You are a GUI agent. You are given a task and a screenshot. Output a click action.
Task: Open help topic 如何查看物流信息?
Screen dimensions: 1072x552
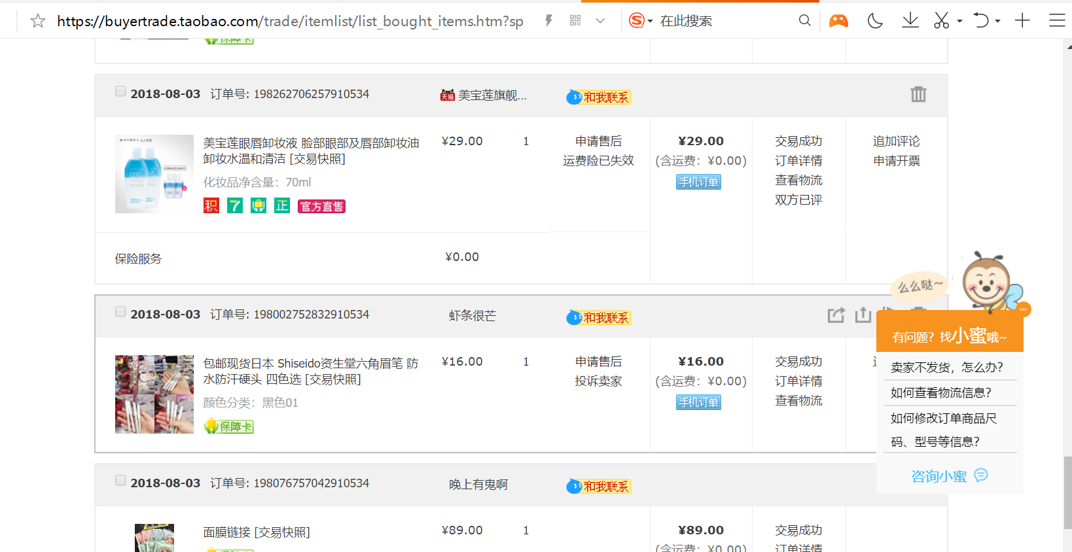[940, 392]
